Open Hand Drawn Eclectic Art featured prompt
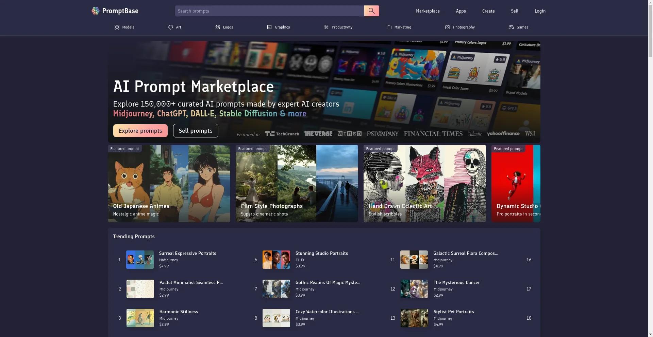This screenshot has height=337, width=653. coord(425,184)
